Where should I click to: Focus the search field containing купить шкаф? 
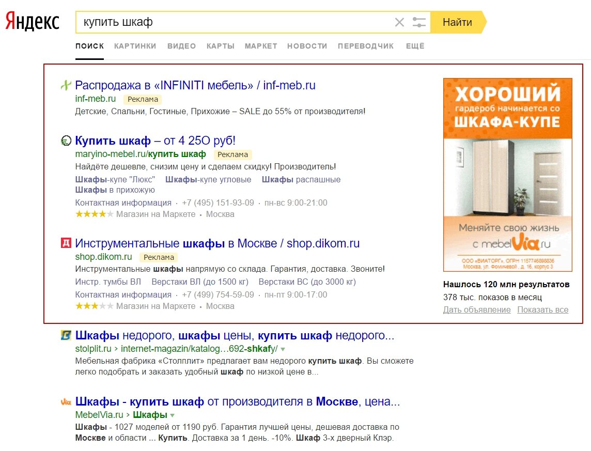[x=234, y=22]
